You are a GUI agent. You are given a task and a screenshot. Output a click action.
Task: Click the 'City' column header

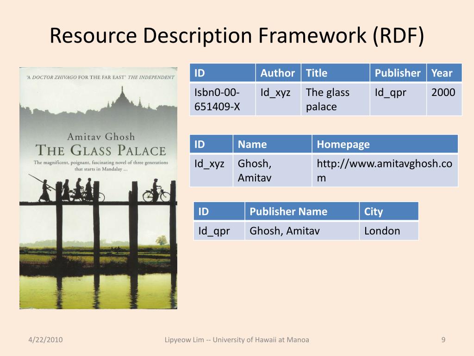pos(389,211)
